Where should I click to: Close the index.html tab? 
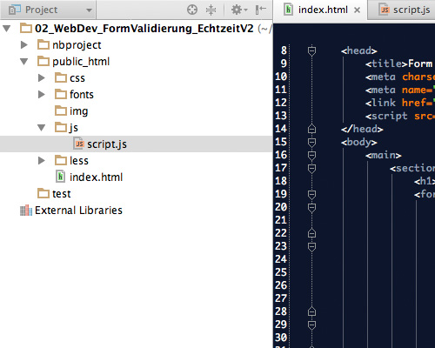(358, 10)
